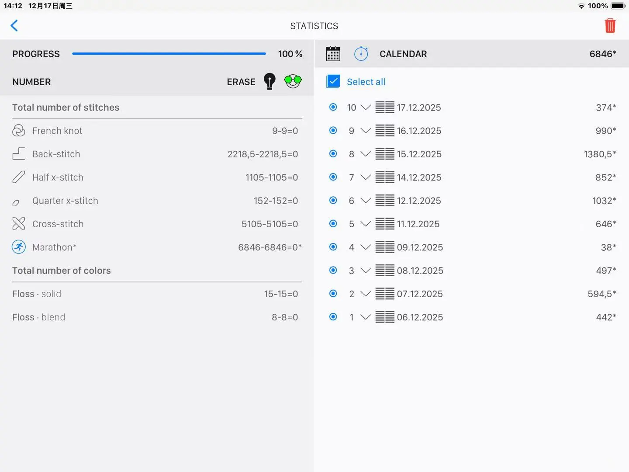
Task: Open details list icon for 15.12.2025
Action: tap(385, 154)
